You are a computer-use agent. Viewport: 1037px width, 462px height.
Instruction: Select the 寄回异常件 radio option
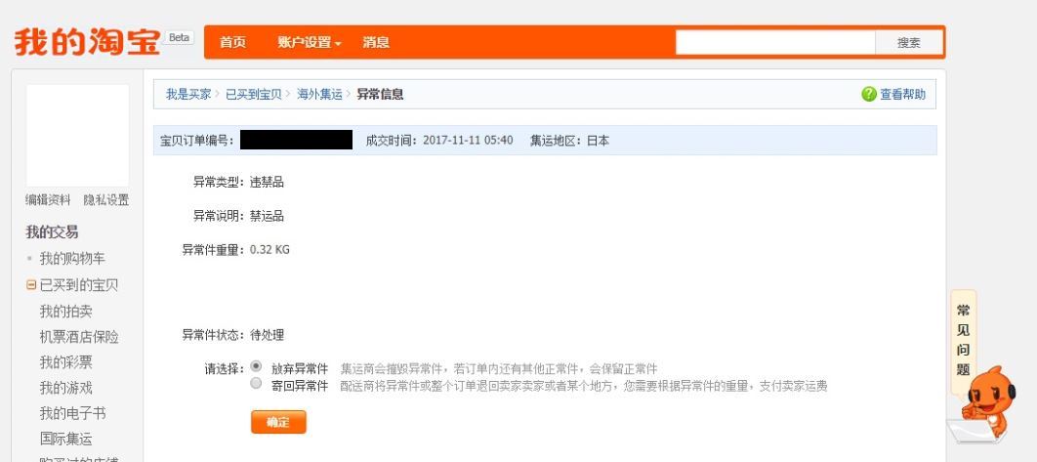click(x=257, y=384)
